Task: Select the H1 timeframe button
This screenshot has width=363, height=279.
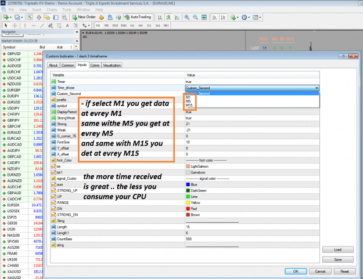Action: pyautogui.click(x=132, y=26)
